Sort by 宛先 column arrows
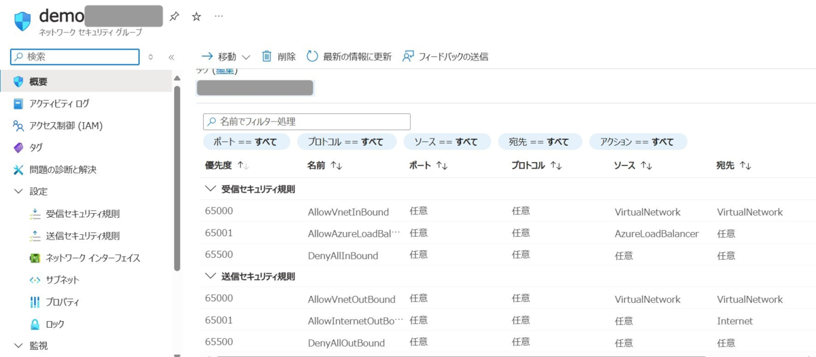 (745, 166)
